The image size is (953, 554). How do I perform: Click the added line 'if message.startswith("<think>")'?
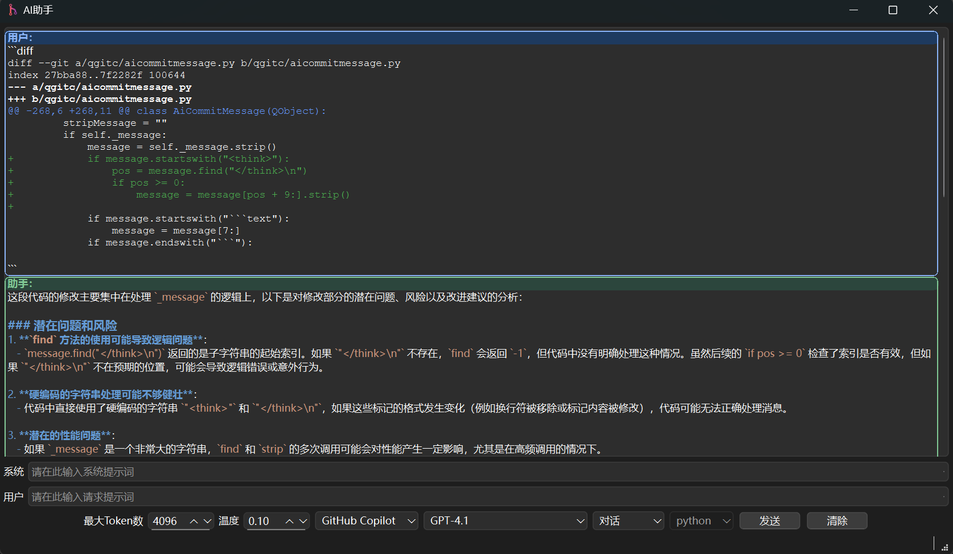point(188,159)
